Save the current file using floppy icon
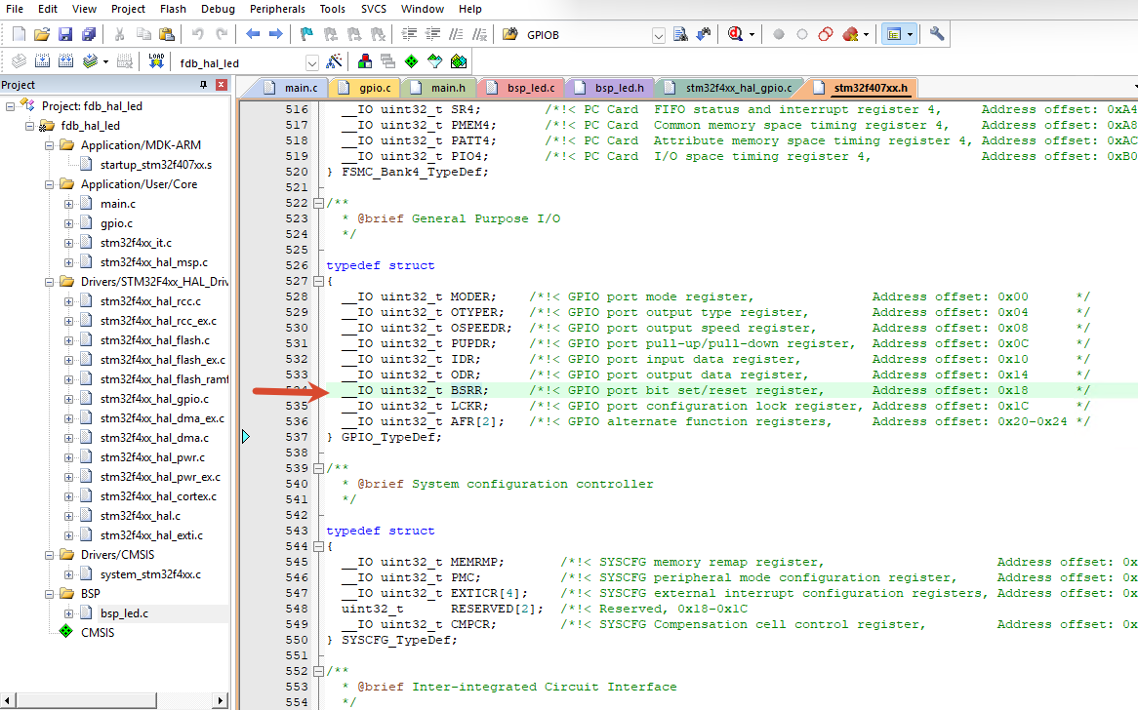This screenshot has width=1138, height=710. (x=65, y=34)
